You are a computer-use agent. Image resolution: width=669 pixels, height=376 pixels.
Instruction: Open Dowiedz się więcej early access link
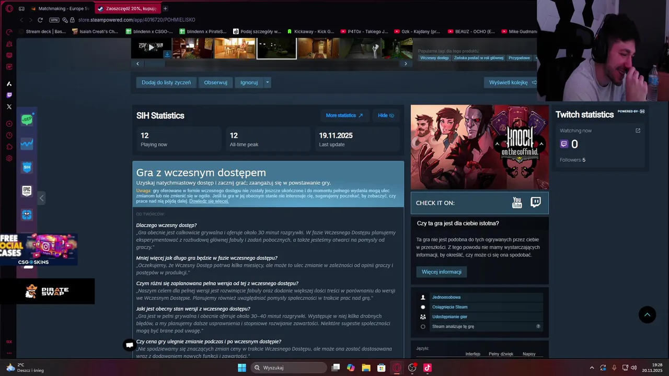(x=209, y=201)
